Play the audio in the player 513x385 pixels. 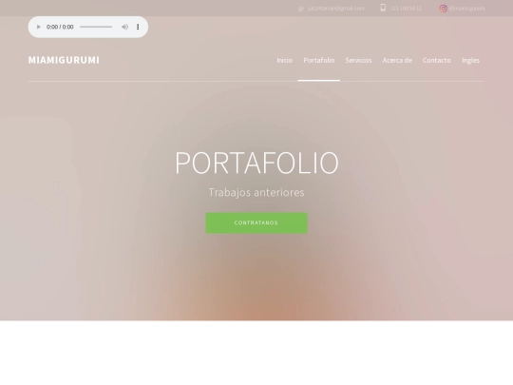[x=38, y=27]
